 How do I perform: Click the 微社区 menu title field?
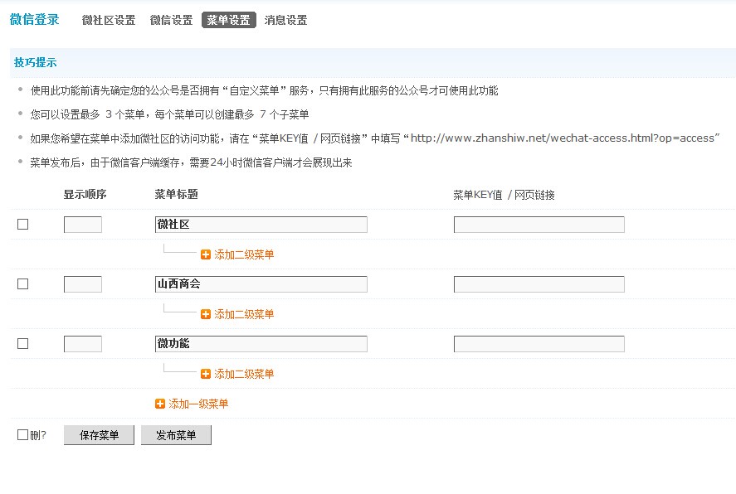coord(261,225)
